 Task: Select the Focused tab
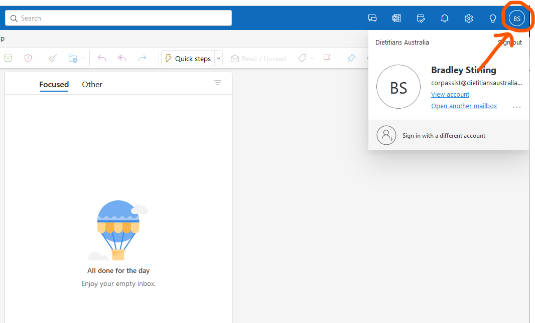tap(54, 84)
